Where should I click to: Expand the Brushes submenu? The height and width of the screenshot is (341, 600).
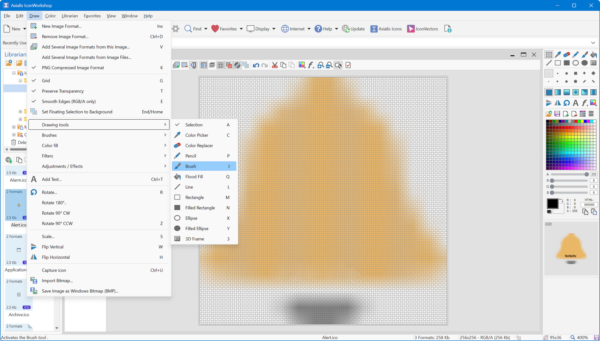click(x=99, y=135)
